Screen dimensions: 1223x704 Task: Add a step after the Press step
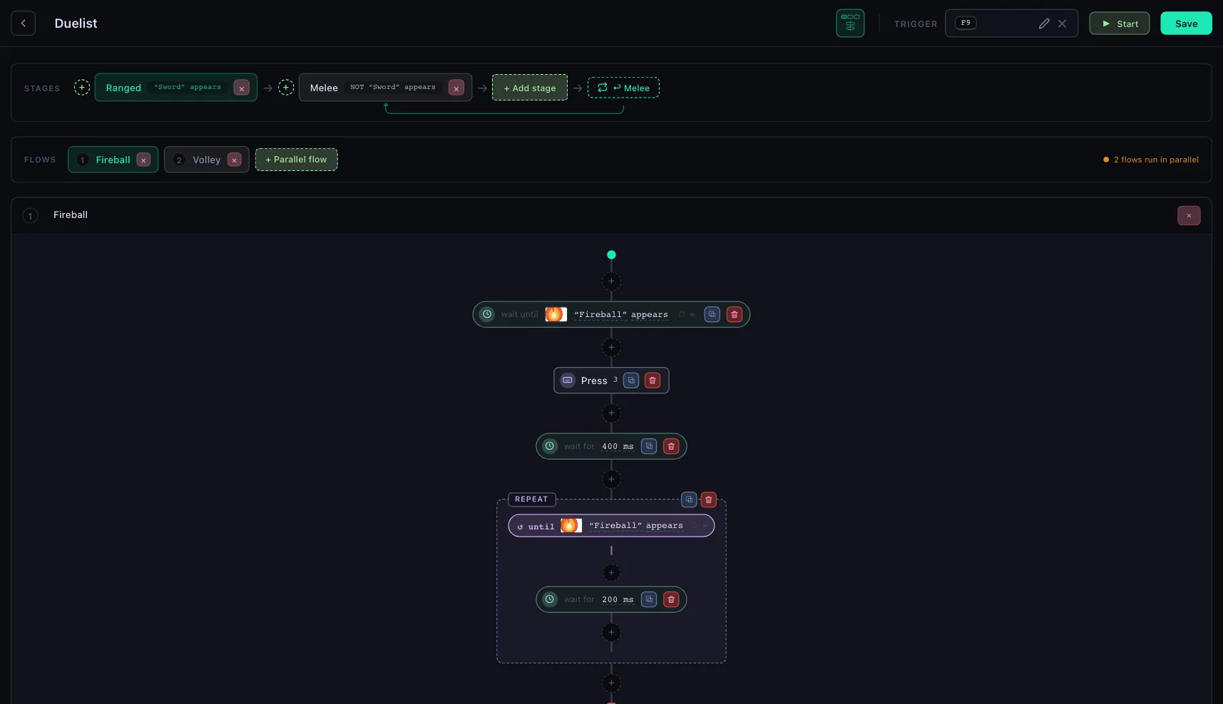[611, 413]
